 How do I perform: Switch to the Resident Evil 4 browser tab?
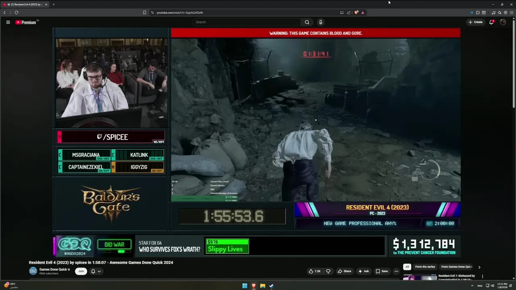pos(24,4)
